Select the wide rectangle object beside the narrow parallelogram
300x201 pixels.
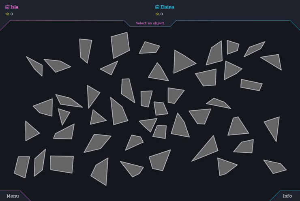point(62,164)
